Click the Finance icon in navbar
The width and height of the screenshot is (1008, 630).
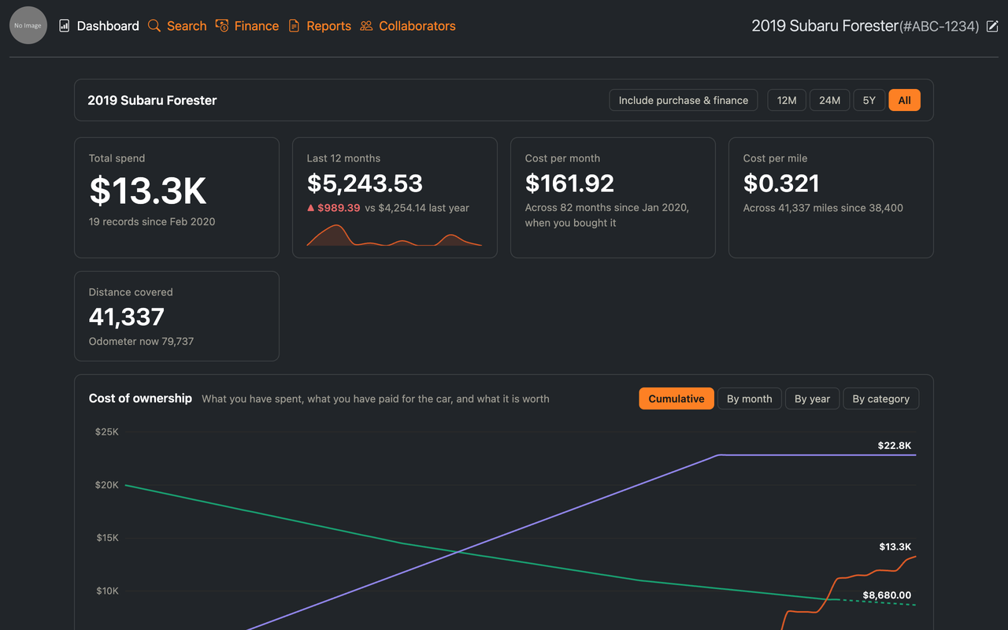coord(222,26)
